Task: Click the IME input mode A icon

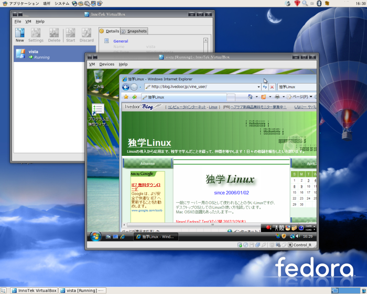Action: (277, 228)
